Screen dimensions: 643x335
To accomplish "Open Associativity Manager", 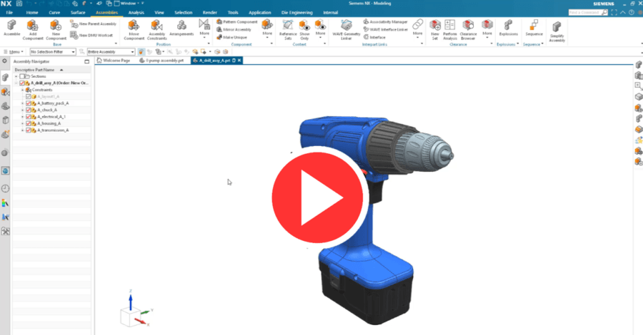I will 386,21.
